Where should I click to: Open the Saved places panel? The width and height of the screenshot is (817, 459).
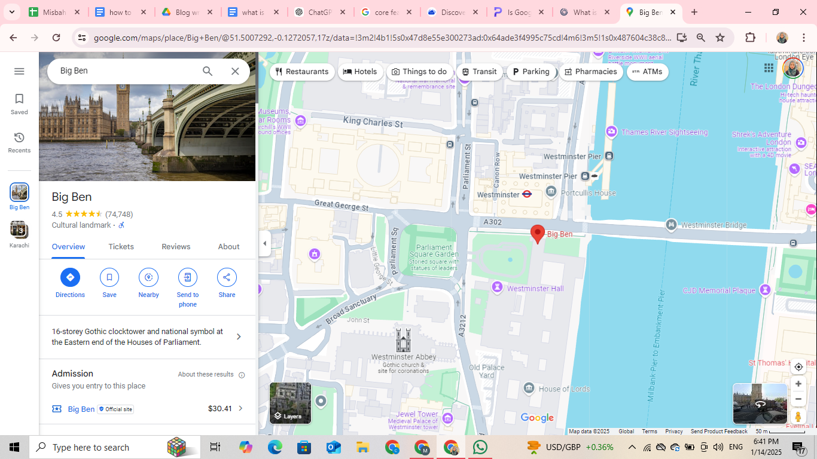tap(19, 104)
